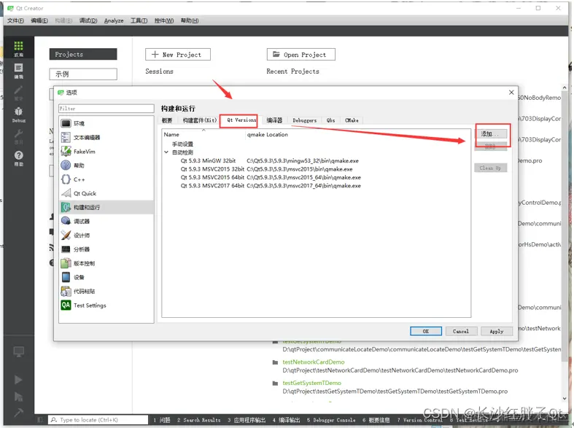Open the 帮助(H) menu

click(190, 21)
